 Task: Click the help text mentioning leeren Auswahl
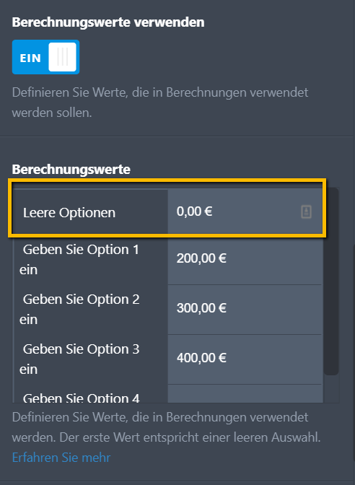coord(167,427)
